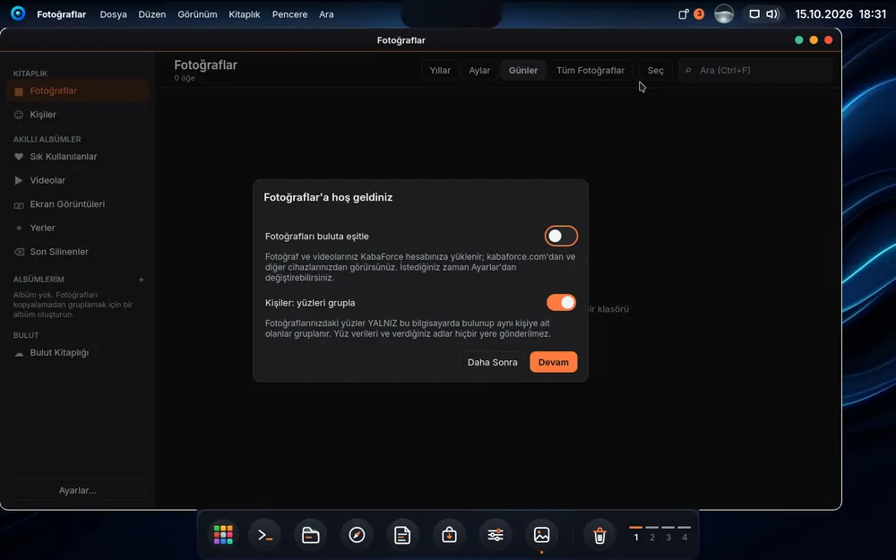Screen dimensions: 896x560
Task: Click the Seç button
Action: pos(656,70)
